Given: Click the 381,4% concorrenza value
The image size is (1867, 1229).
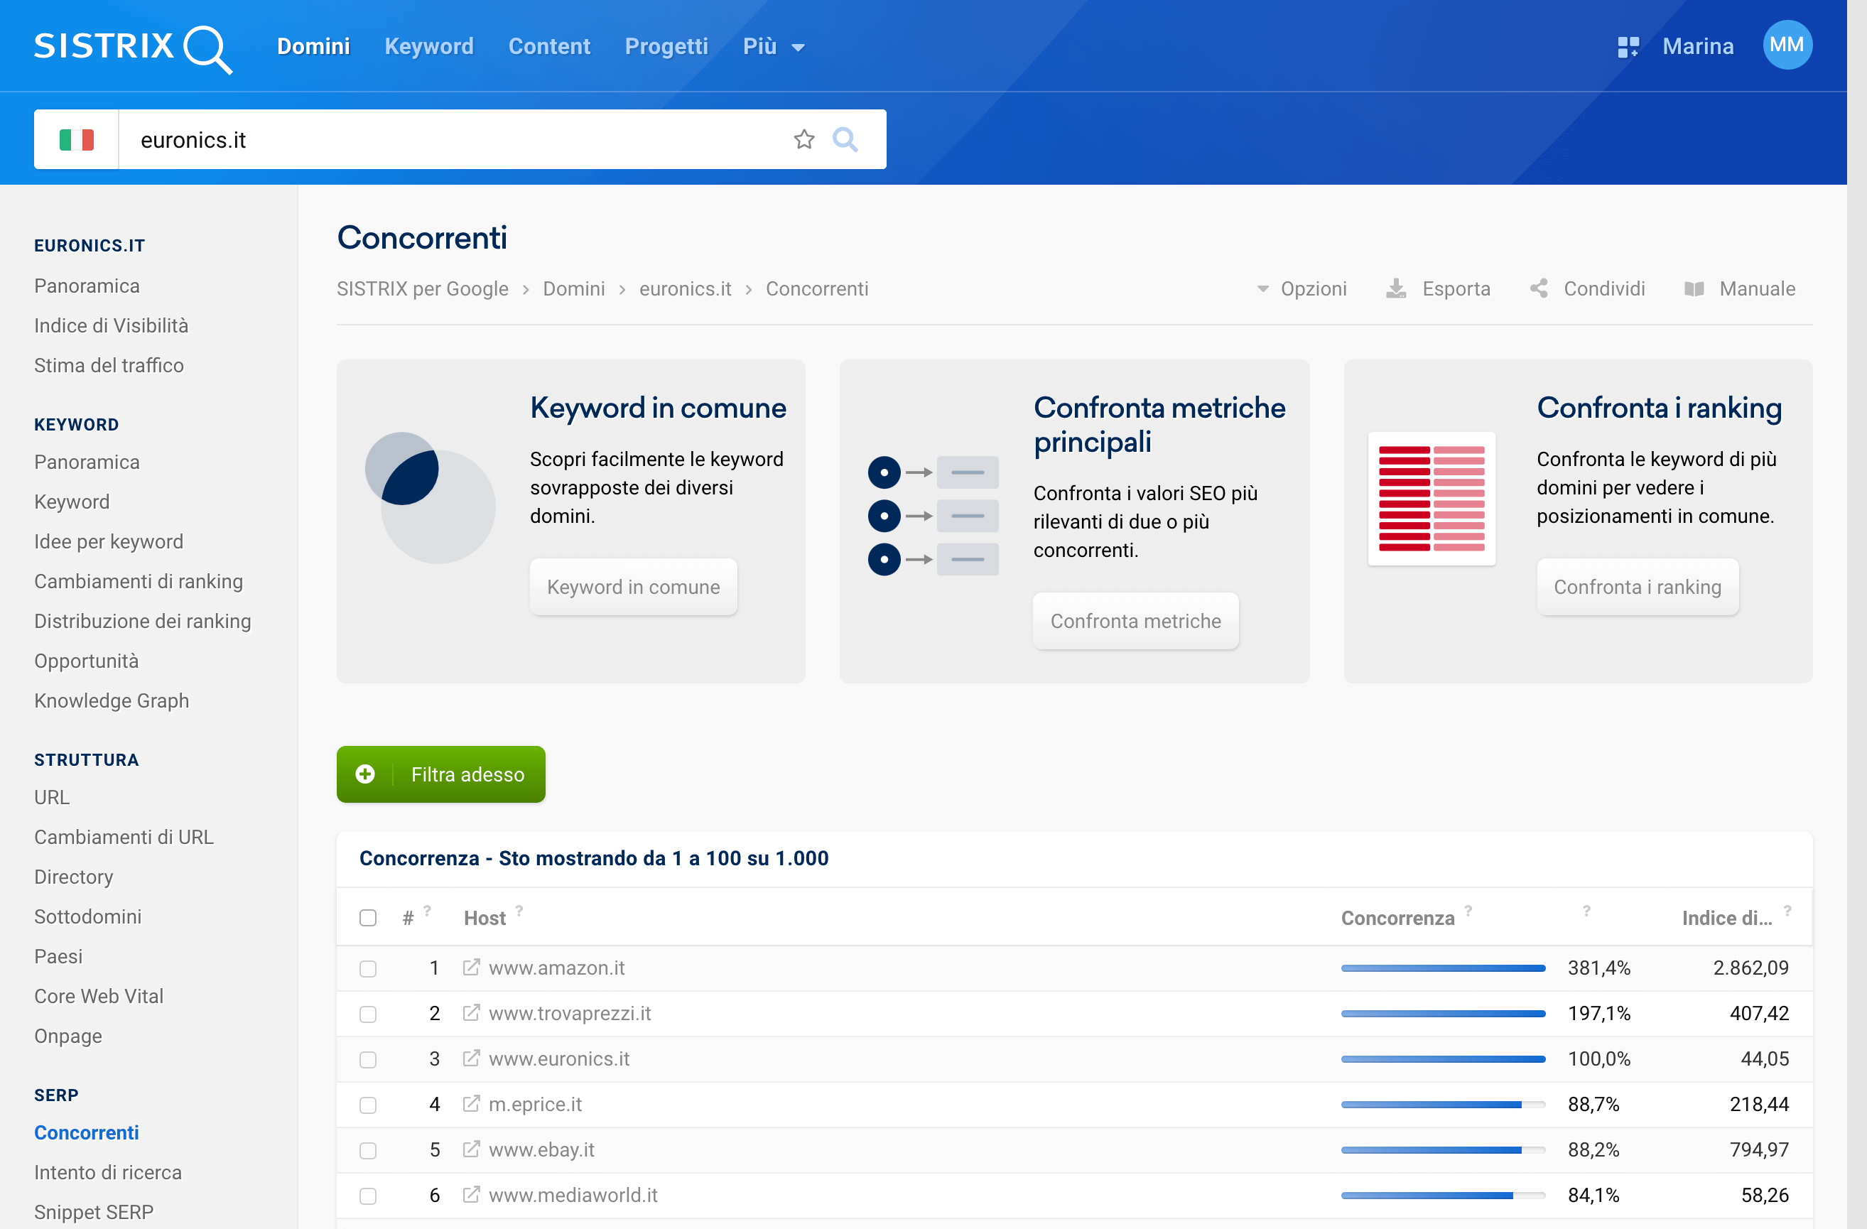Looking at the screenshot, I should click(1598, 967).
